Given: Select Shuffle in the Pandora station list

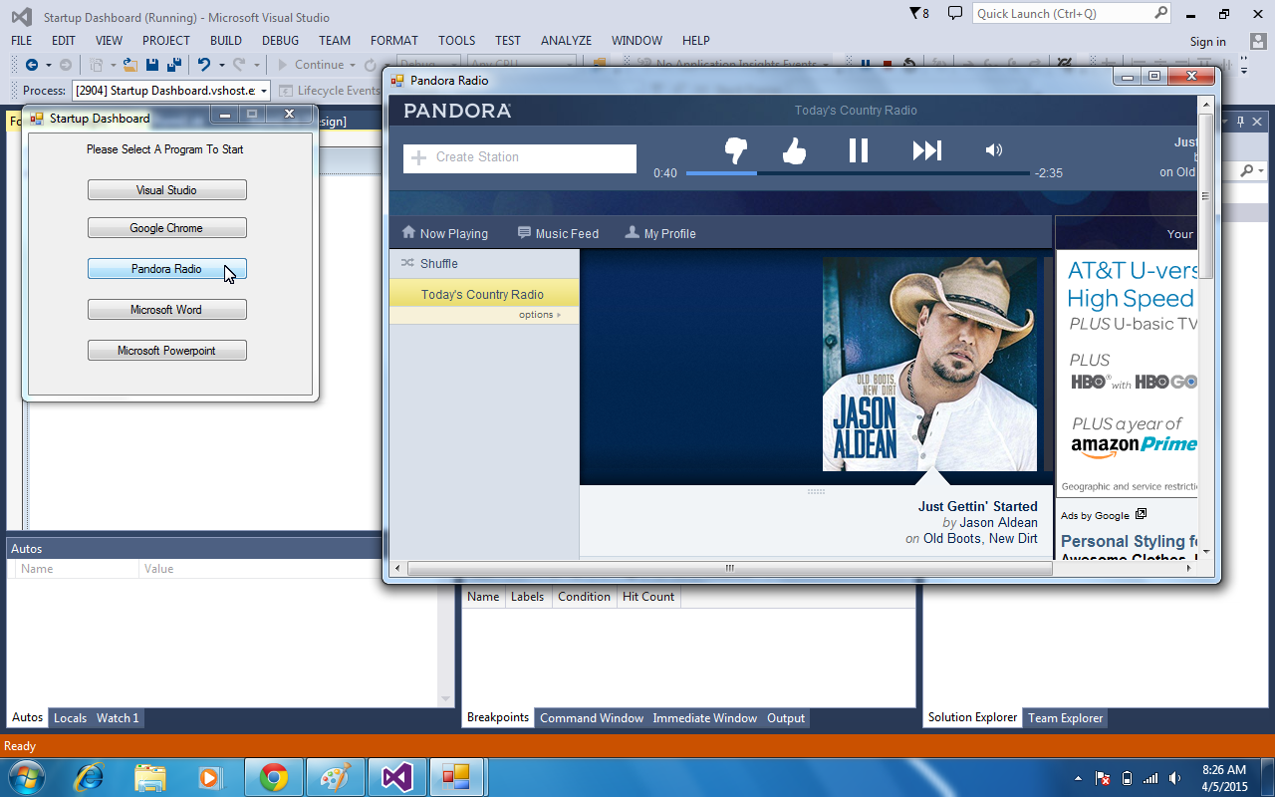Looking at the screenshot, I should [x=484, y=263].
